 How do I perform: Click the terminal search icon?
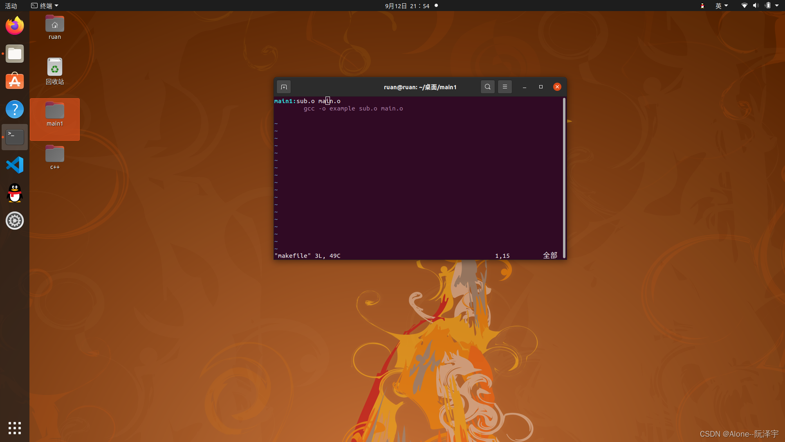click(487, 87)
